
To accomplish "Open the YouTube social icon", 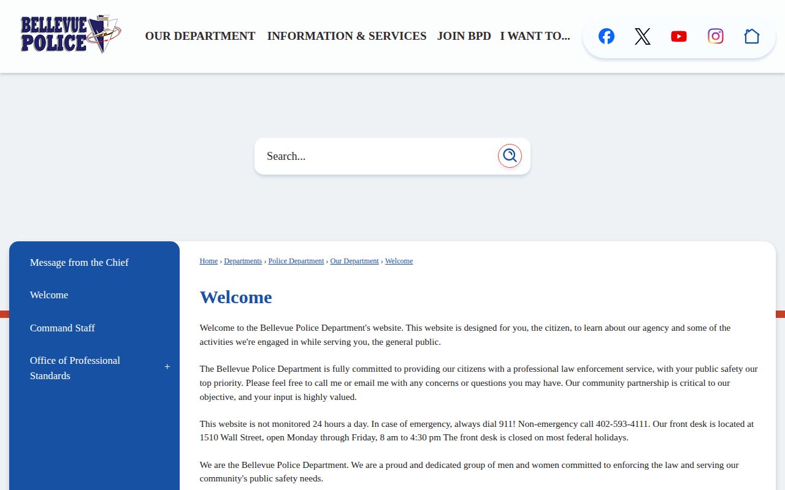I will (x=679, y=36).
